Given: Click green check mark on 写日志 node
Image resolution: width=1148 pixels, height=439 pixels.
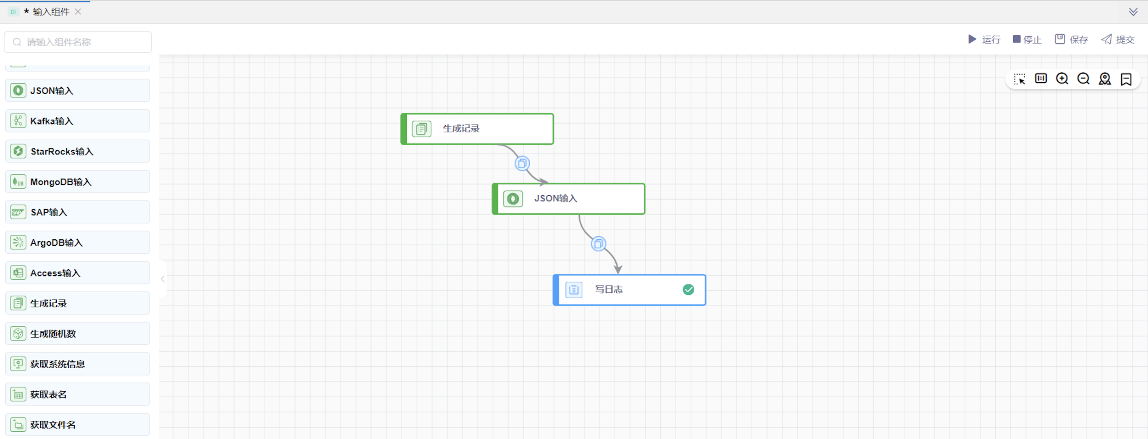Looking at the screenshot, I should tap(688, 289).
